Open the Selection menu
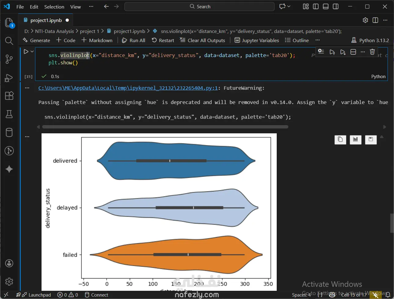Image resolution: width=394 pixels, height=299 pixels. 54,7
